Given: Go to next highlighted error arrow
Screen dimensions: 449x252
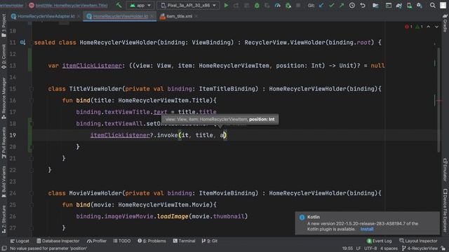Looking at the screenshot, I should pyautogui.click(x=436, y=27).
